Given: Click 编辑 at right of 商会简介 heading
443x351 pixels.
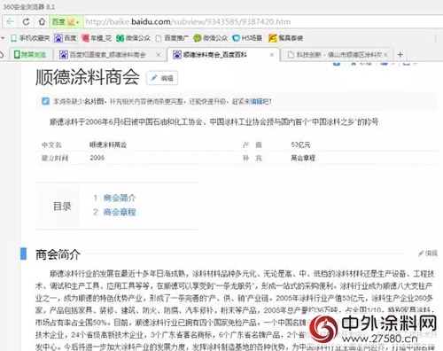Looking at the screenshot, I should (428, 253).
